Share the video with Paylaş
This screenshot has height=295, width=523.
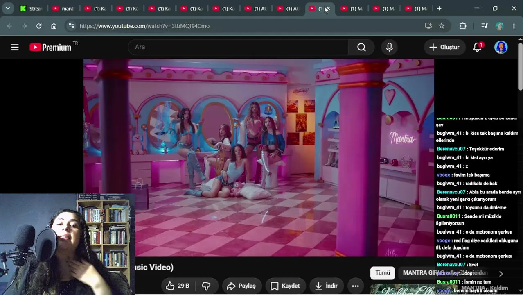tap(241, 286)
